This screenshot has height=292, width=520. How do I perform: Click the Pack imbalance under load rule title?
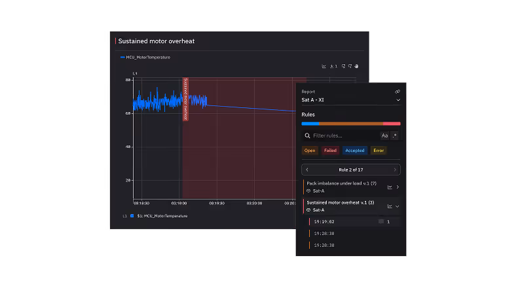coord(342,183)
